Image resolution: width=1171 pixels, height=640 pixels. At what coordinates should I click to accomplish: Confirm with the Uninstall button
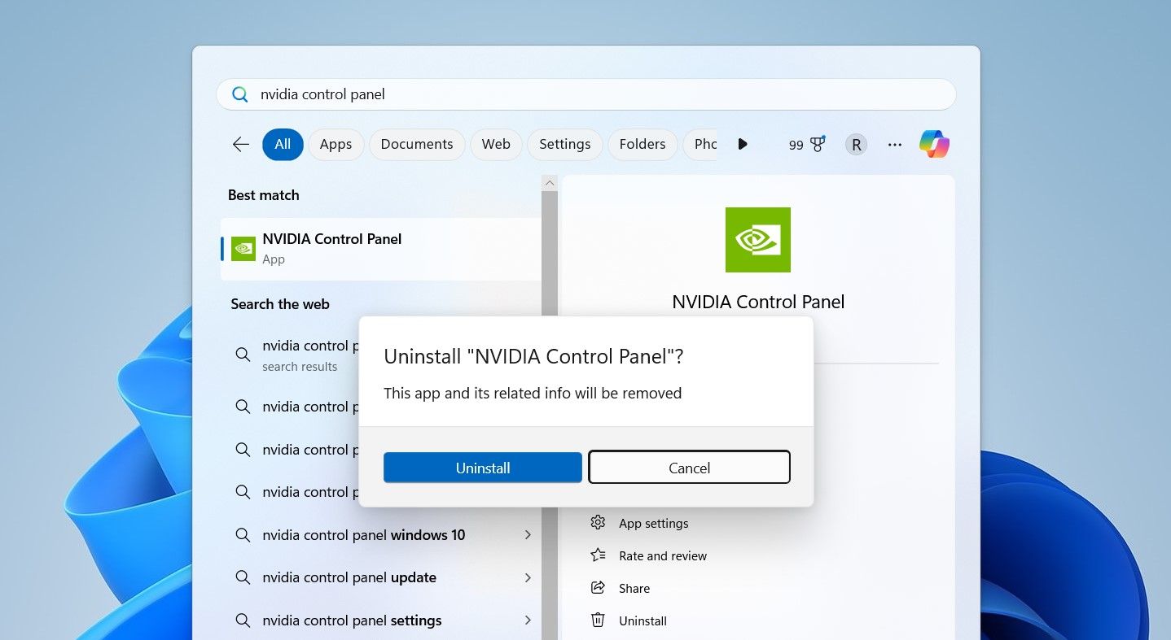pos(482,468)
